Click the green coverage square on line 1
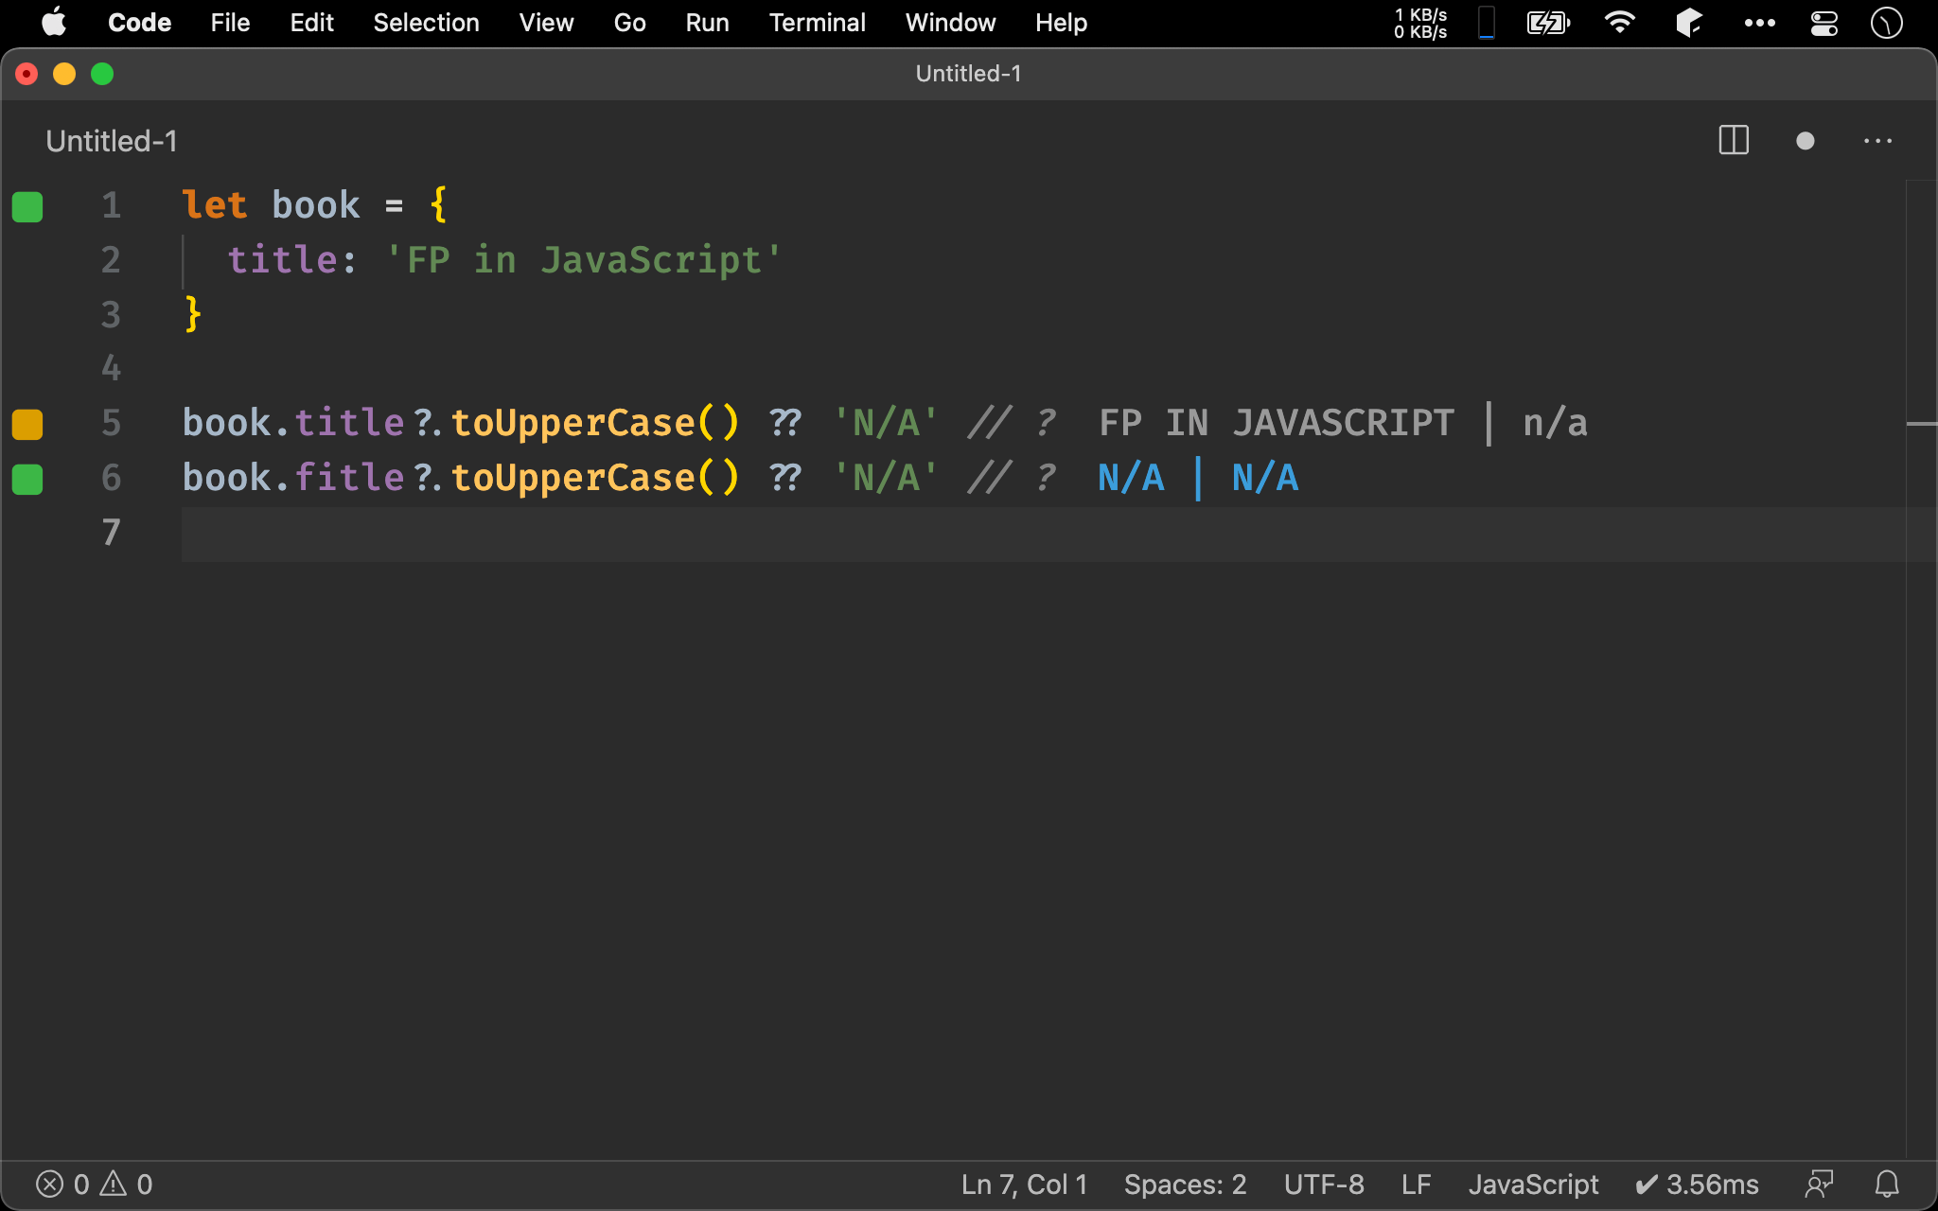Image resolution: width=1938 pixels, height=1211 pixels. pyautogui.click(x=27, y=206)
